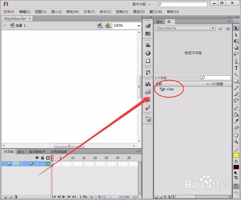Play the timeline animation

tap(64, 197)
